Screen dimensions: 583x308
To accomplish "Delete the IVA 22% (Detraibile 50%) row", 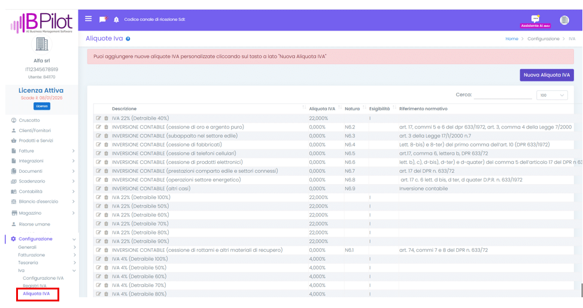I will click(x=106, y=206).
